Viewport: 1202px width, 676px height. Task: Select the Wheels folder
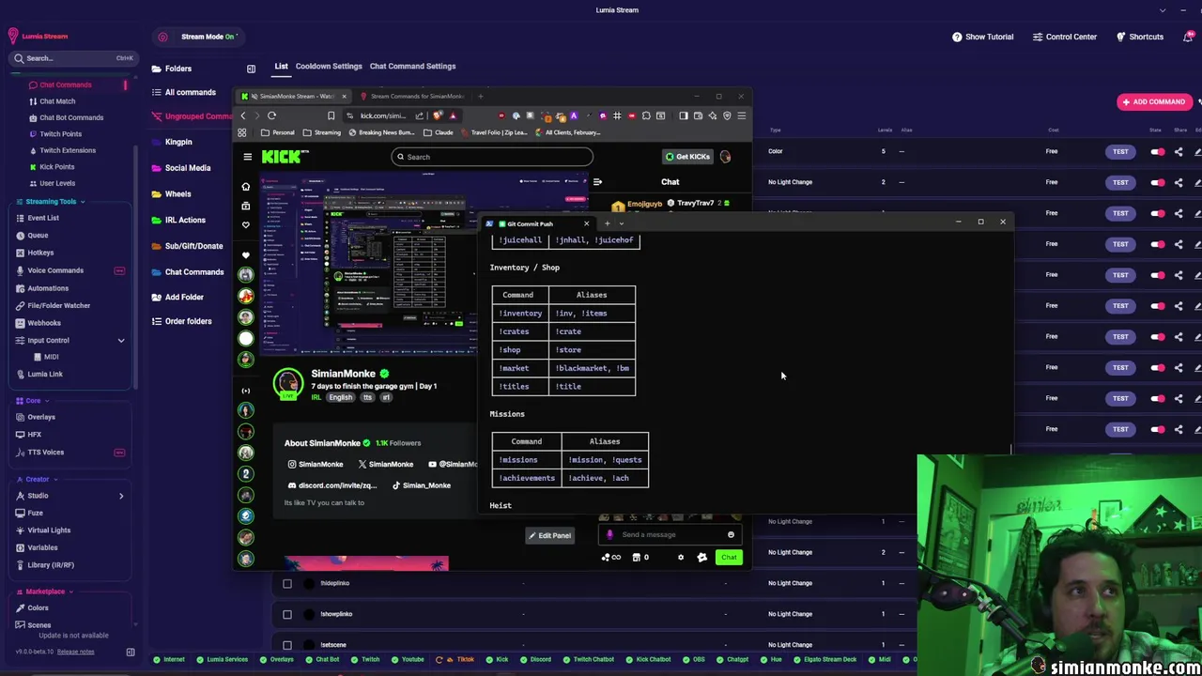pos(177,194)
